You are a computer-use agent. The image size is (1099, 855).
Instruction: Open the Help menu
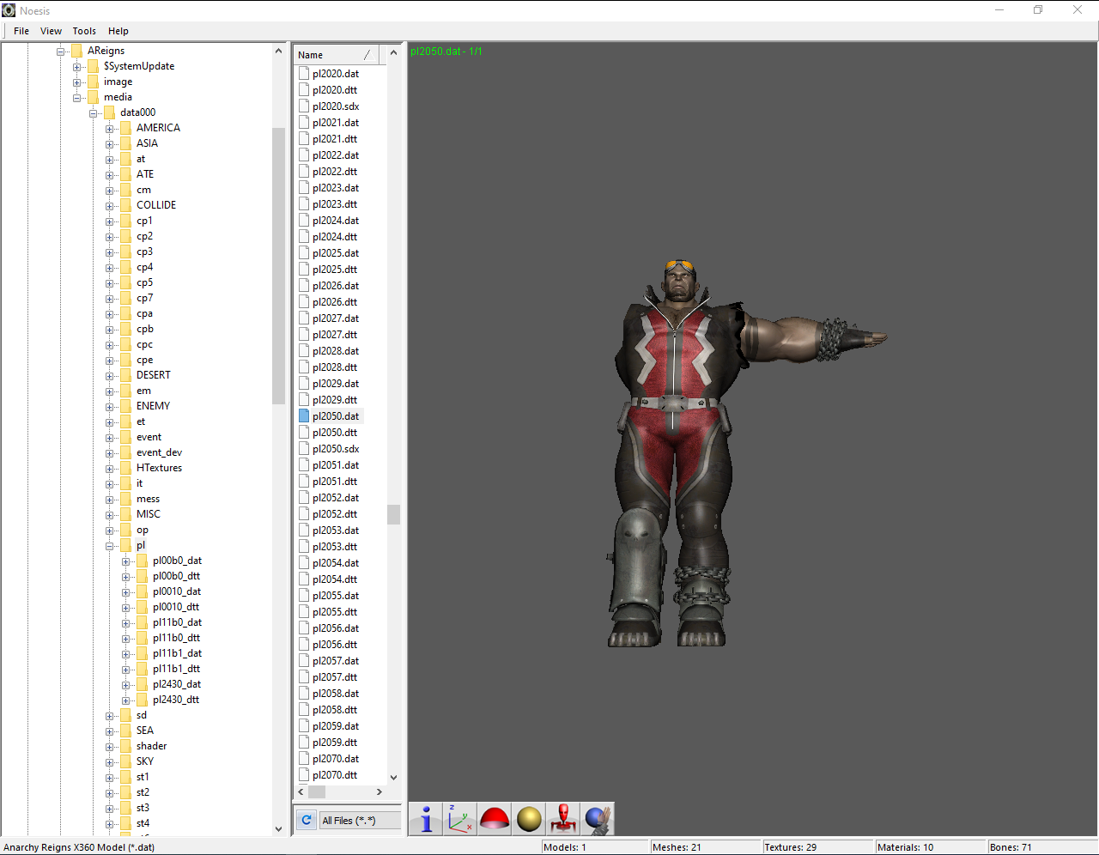(x=118, y=31)
